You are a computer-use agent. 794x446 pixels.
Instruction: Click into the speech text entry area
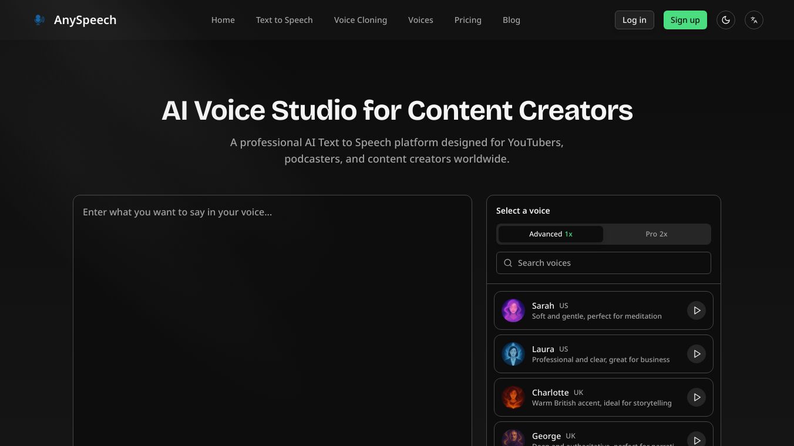(272, 320)
